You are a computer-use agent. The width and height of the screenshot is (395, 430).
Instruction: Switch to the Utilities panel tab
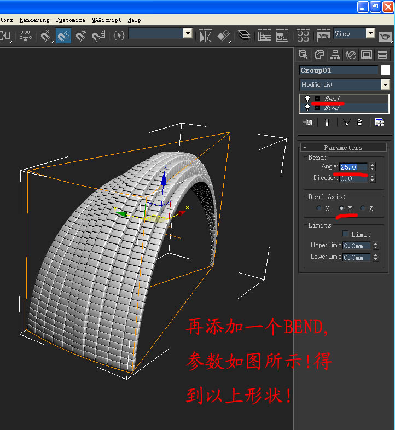382,55
